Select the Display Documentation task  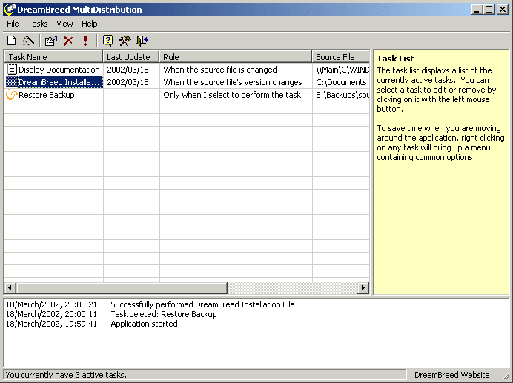pyautogui.click(x=59, y=70)
